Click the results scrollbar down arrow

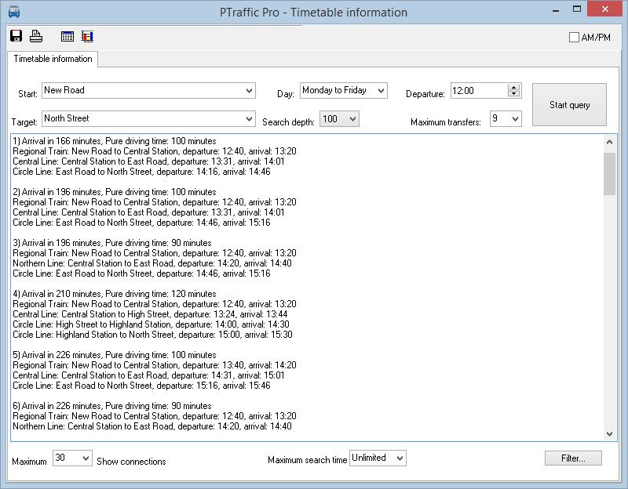[x=609, y=433]
